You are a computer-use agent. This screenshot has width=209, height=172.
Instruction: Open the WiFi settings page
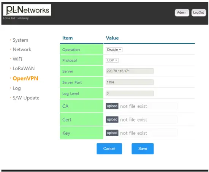pyautogui.click(x=17, y=59)
